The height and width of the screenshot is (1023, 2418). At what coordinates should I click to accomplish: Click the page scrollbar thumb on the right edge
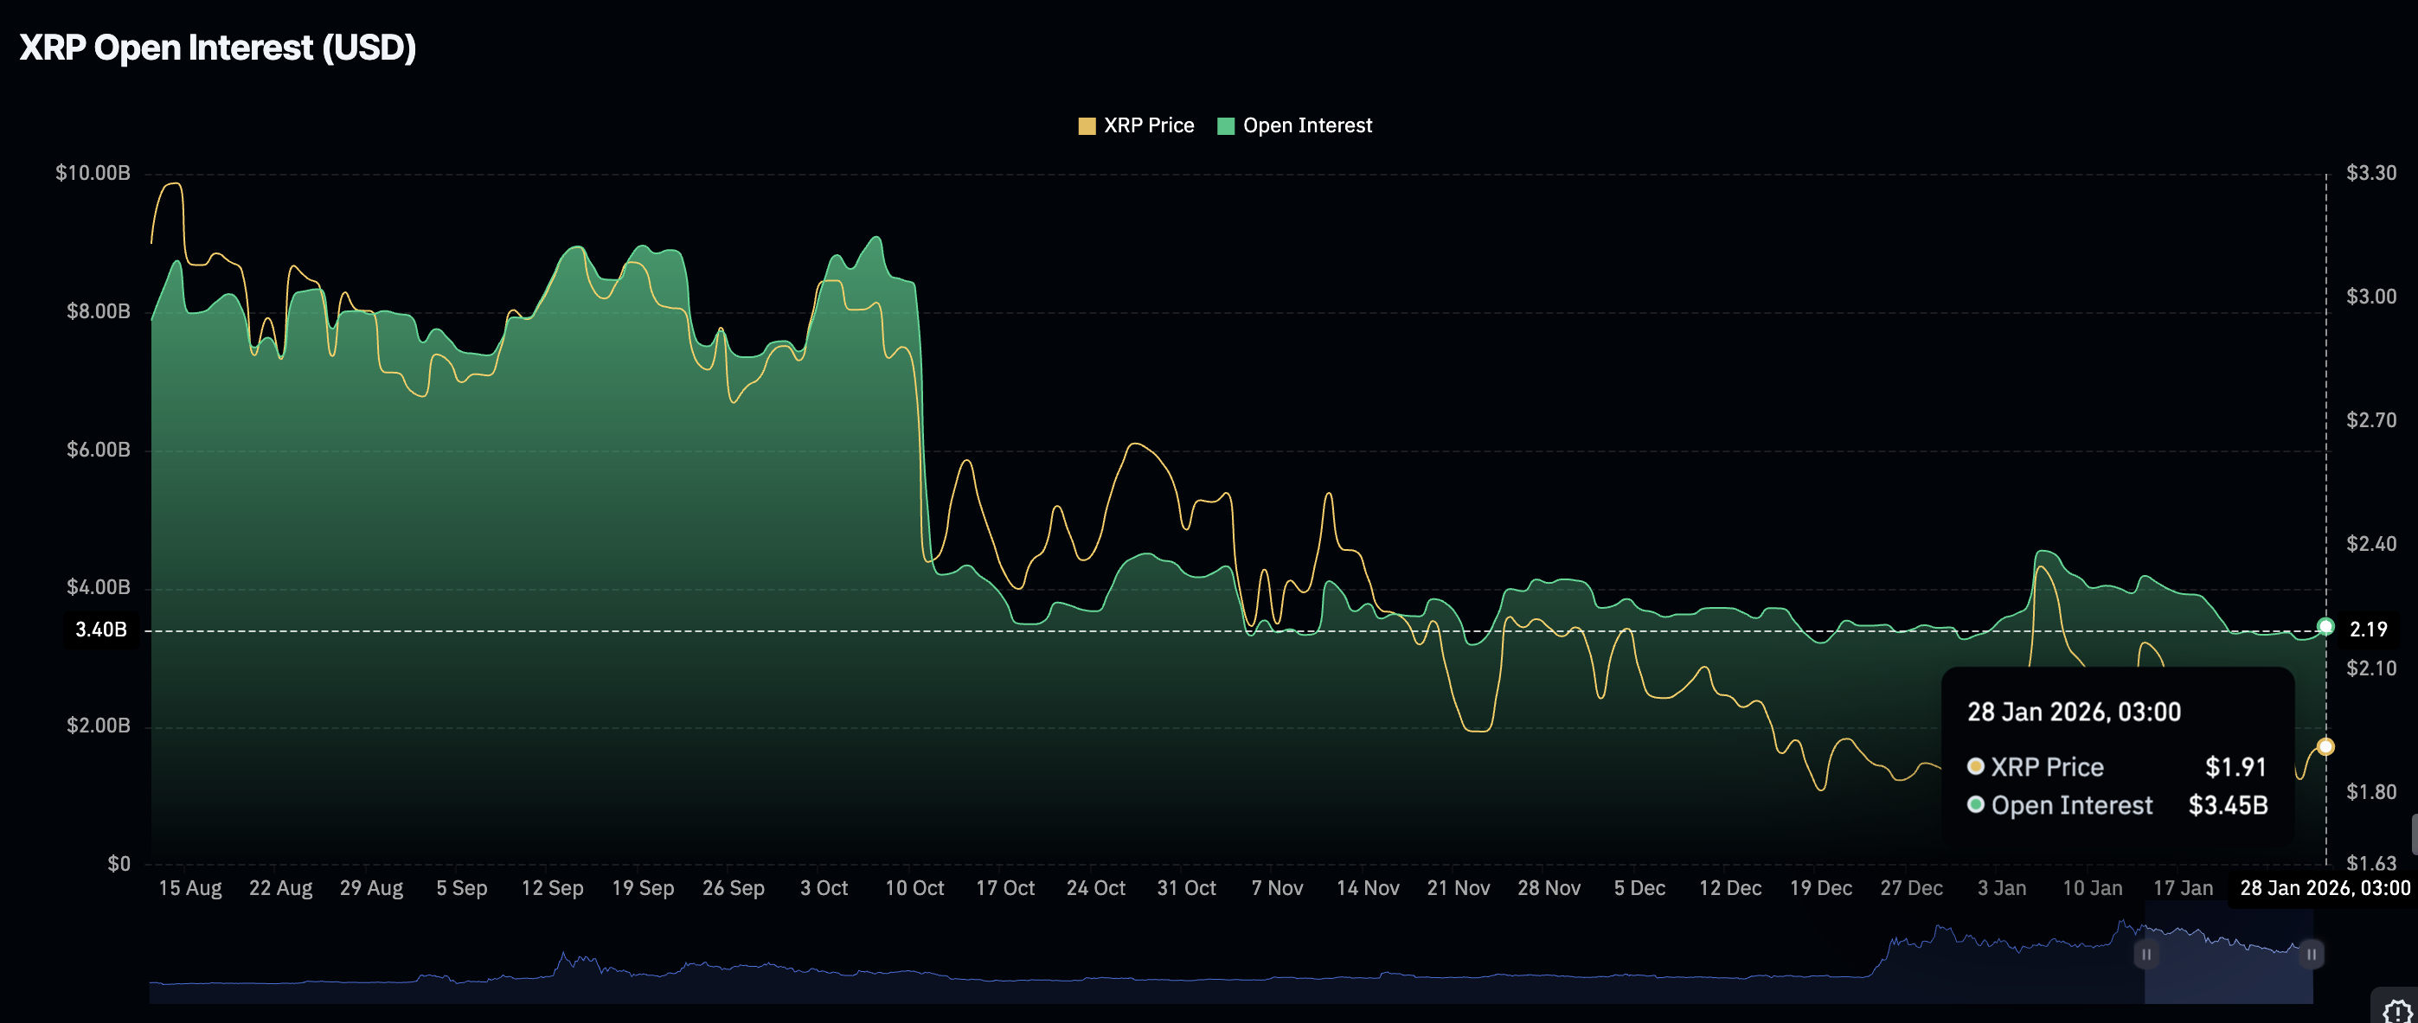(x=2414, y=834)
